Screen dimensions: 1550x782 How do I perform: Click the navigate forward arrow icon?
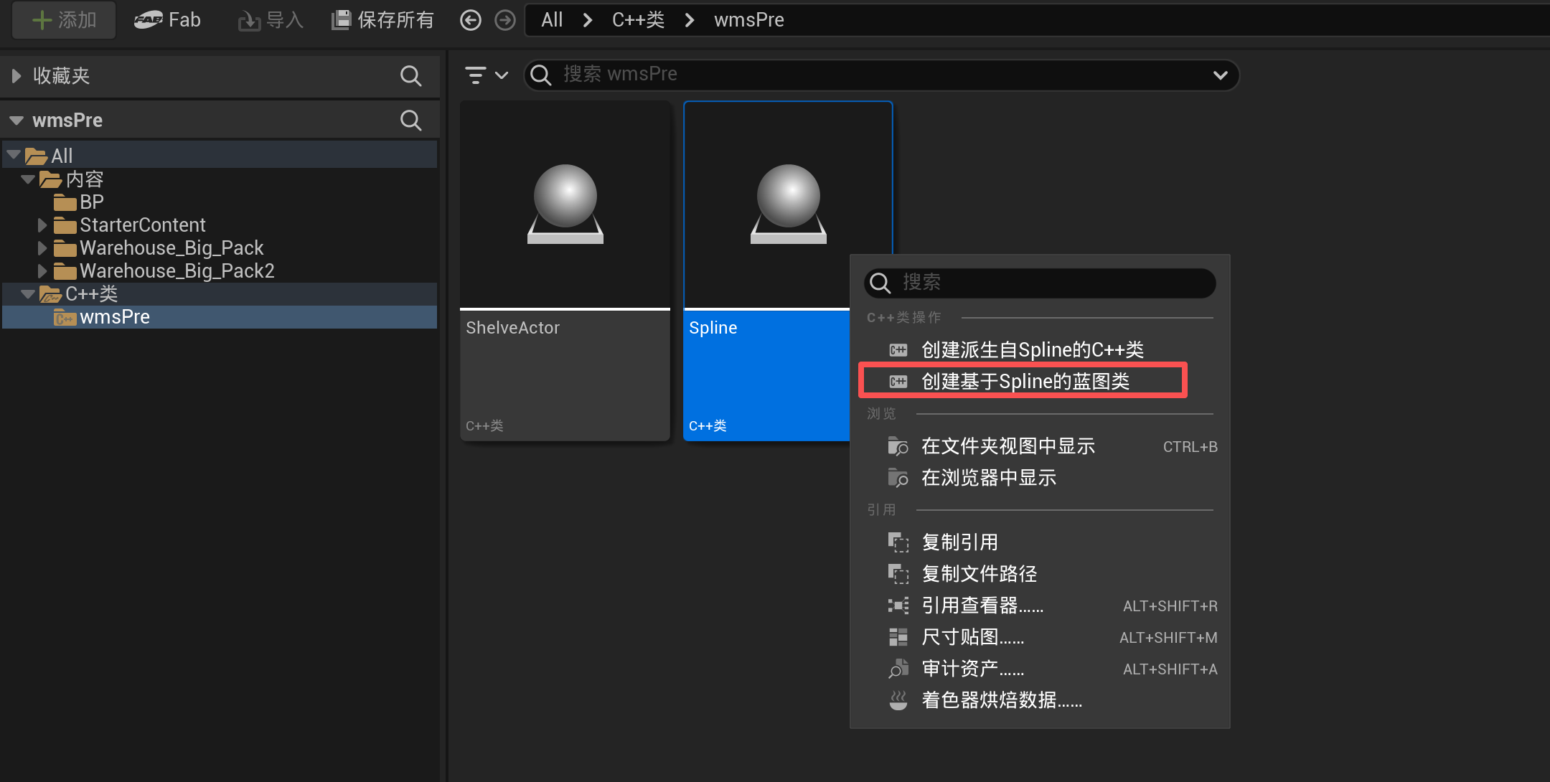coord(505,20)
